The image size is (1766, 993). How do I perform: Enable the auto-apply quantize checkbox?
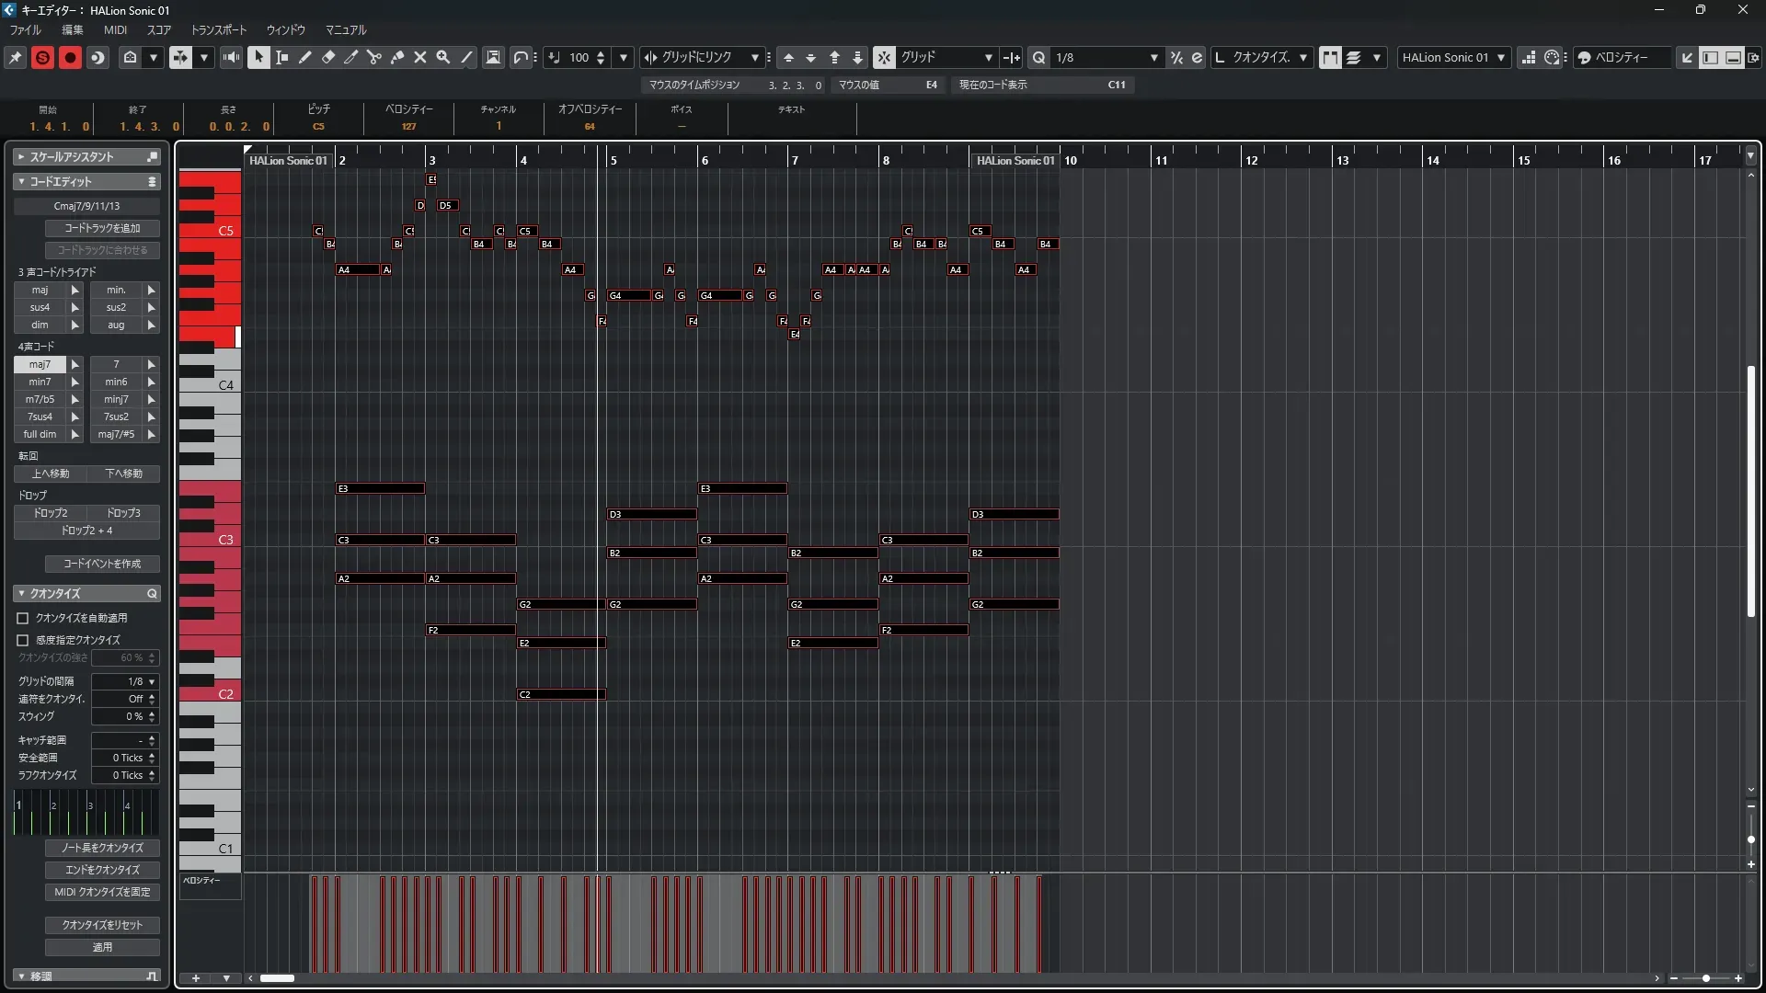(23, 618)
